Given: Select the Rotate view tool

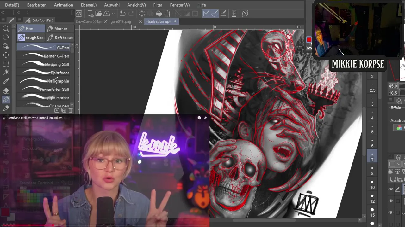Looking at the screenshot, I should [6, 38].
